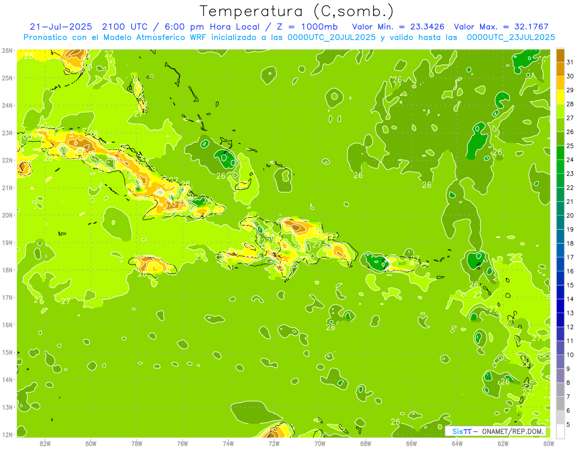Click the 14N latitude axis label
Viewport: 583px width, 450px height.
7,380
